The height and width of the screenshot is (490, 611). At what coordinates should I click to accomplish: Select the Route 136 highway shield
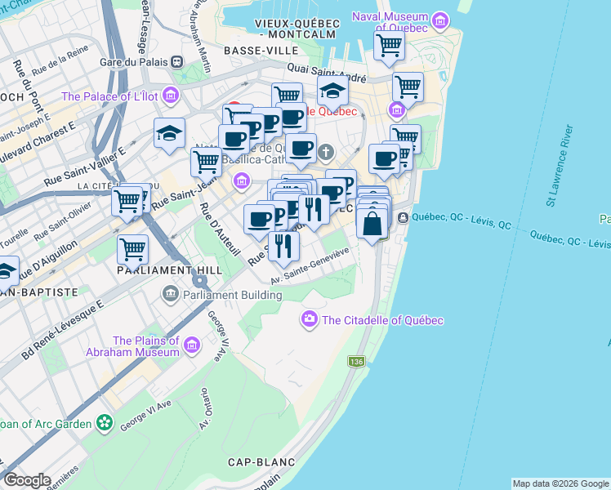(356, 362)
